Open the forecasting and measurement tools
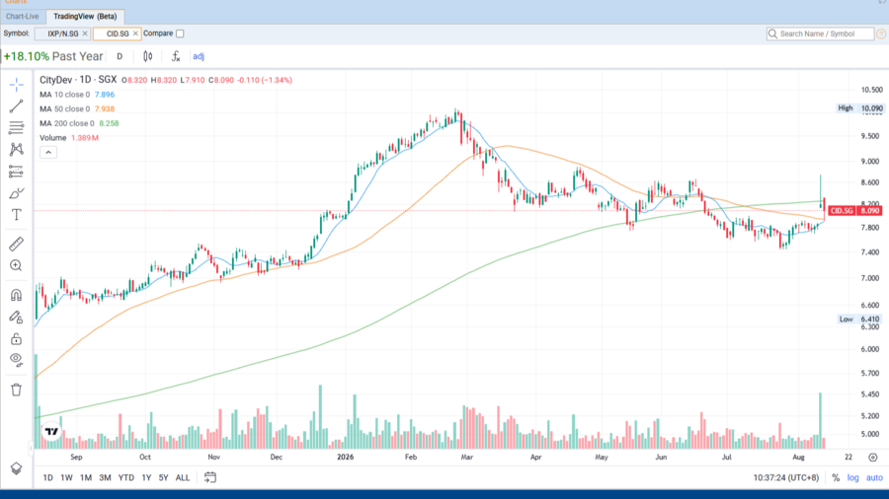The width and height of the screenshot is (889, 499). [x=16, y=172]
